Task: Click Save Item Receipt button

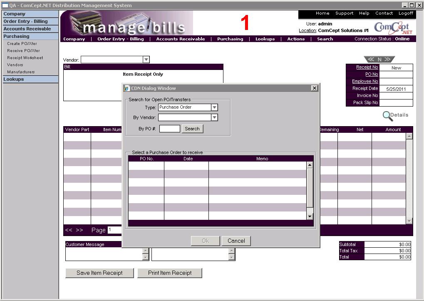Action: pyautogui.click(x=99, y=273)
